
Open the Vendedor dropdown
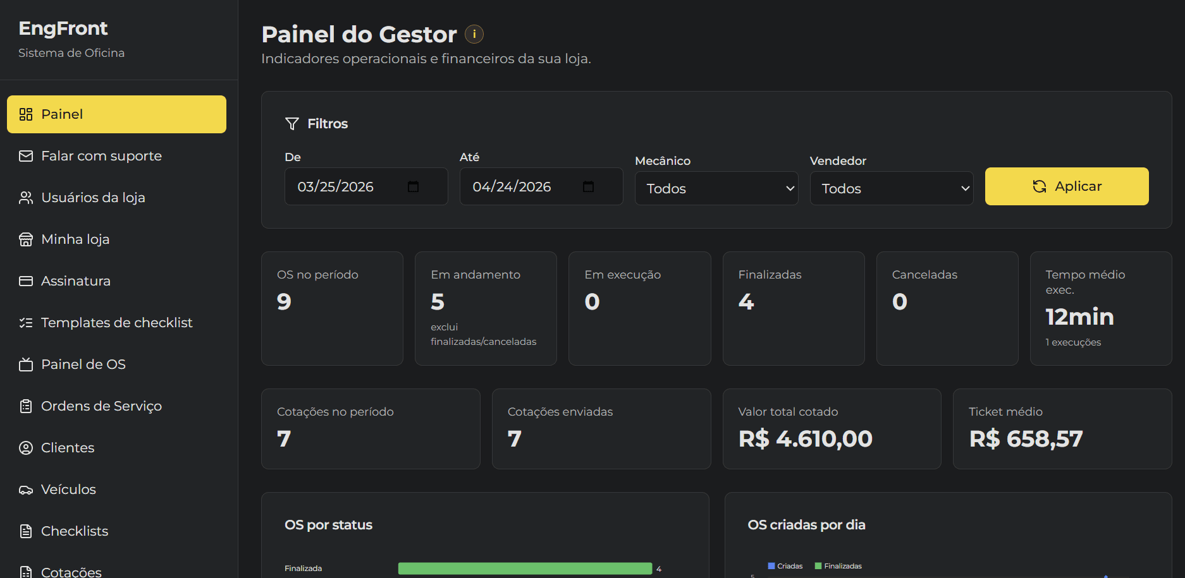891,188
